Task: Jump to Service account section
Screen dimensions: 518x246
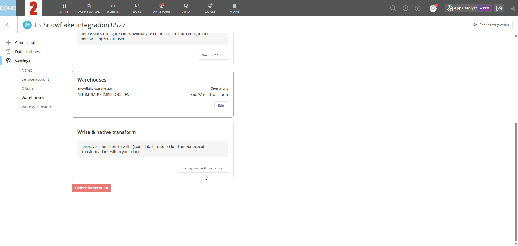Action: [35, 79]
